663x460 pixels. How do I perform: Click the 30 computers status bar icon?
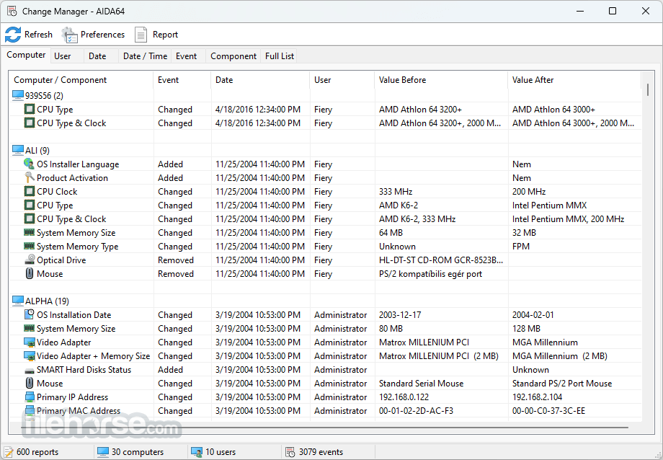(x=103, y=452)
